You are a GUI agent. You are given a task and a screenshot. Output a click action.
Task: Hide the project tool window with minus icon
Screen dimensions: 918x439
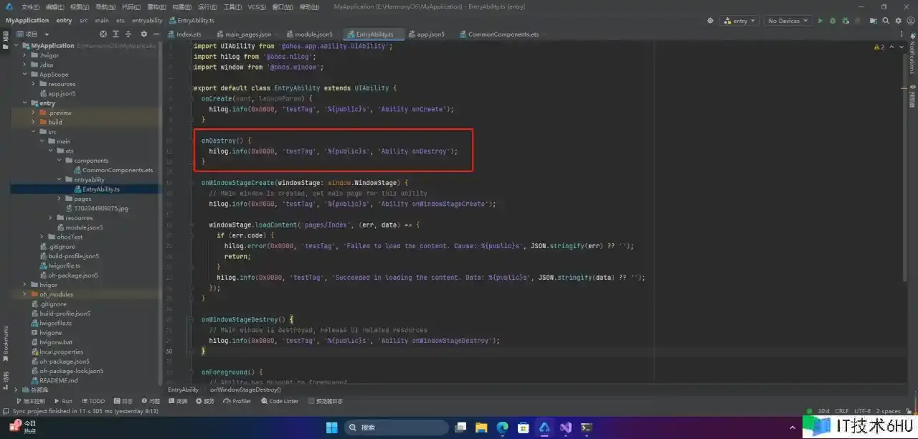(x=156, y=34)
